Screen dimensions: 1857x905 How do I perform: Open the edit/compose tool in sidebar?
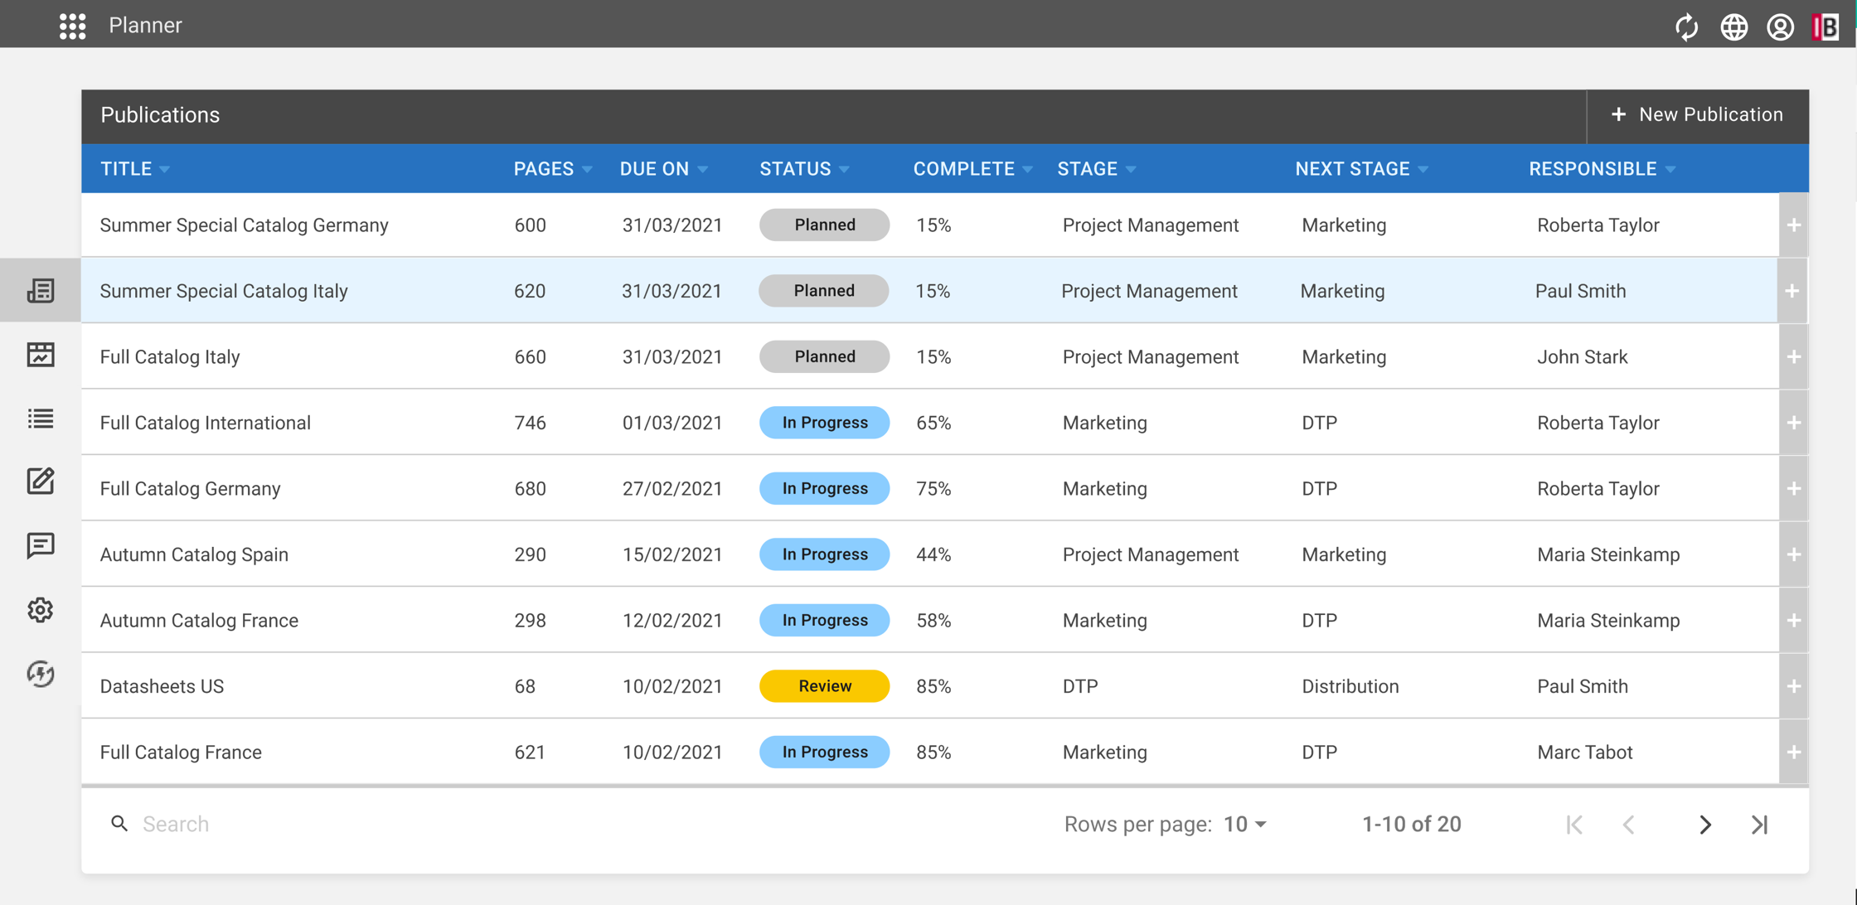[x=39, y=481]
